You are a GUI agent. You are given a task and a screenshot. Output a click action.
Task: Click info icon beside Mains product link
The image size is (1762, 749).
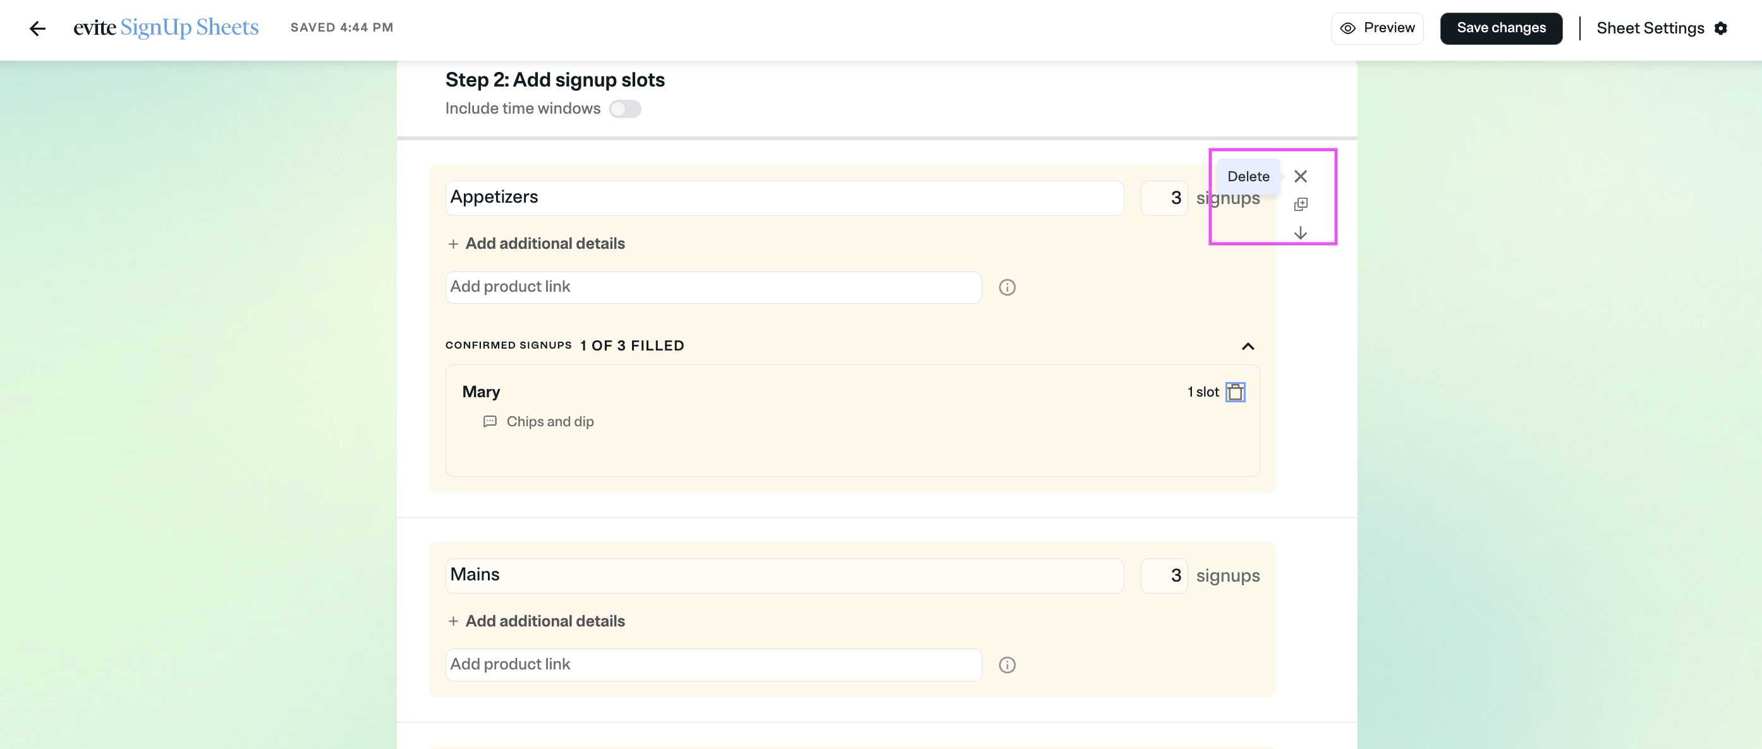coord(1007,665)
